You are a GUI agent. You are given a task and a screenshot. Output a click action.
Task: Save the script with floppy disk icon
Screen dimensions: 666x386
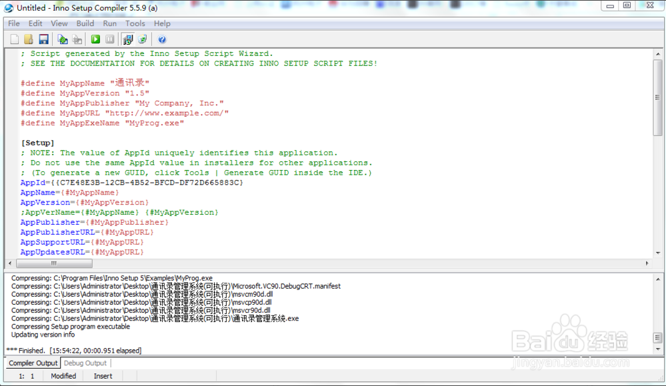point(43,39)
